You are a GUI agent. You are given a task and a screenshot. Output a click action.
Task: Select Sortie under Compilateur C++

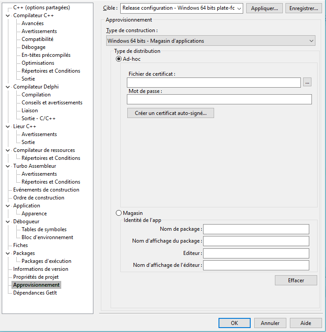click(28, 79)
